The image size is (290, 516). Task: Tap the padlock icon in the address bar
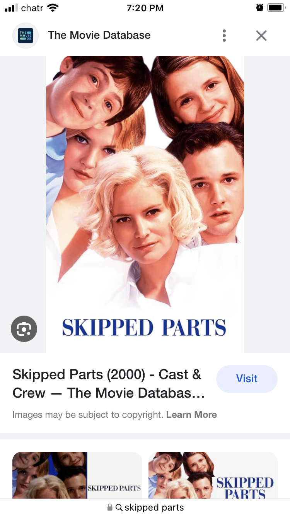[x=110, y=507]
